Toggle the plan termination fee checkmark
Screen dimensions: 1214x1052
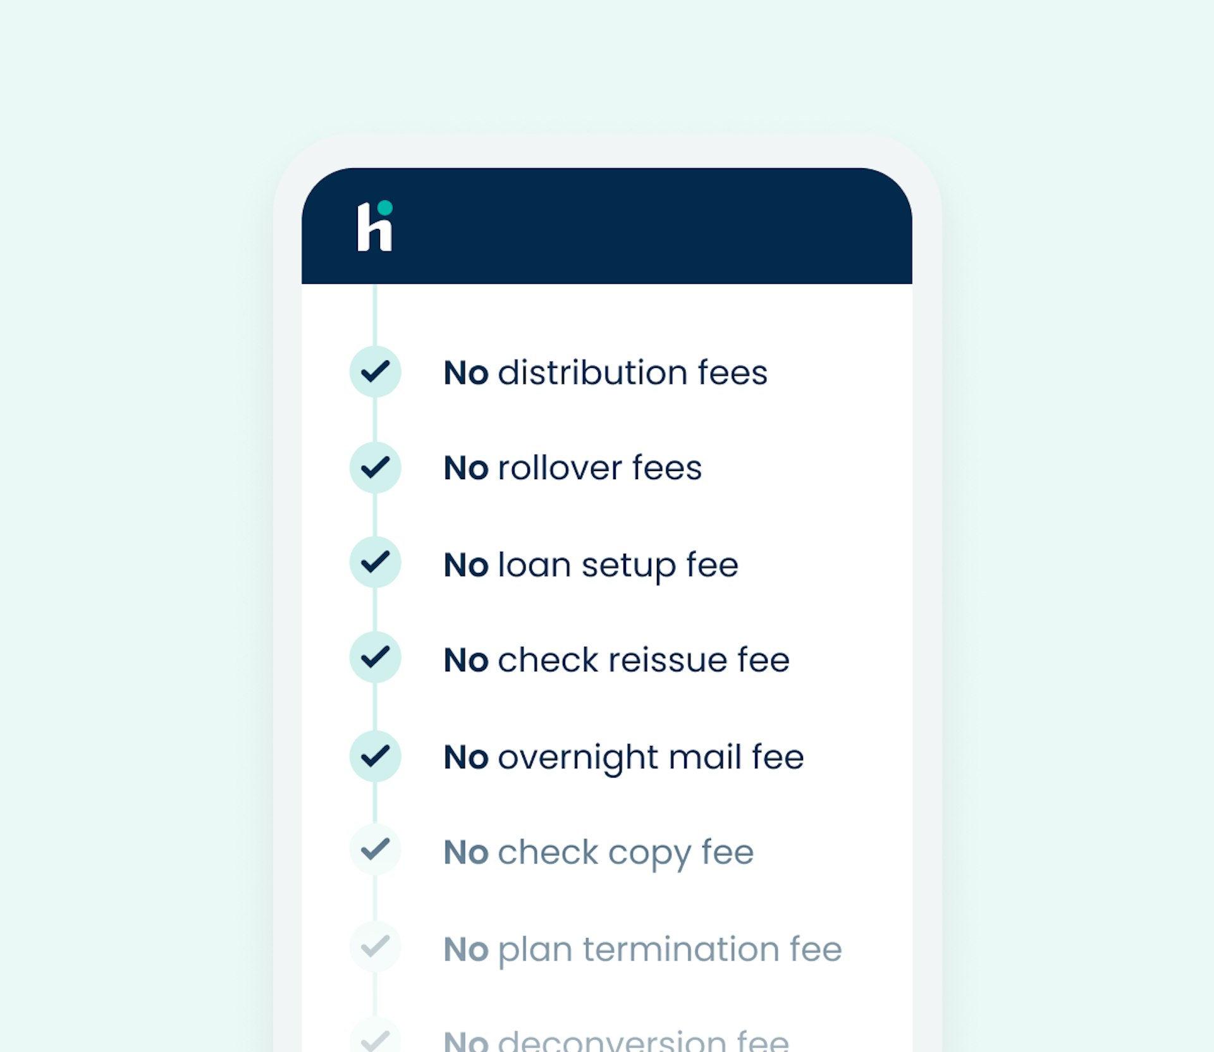coord(375,947)
